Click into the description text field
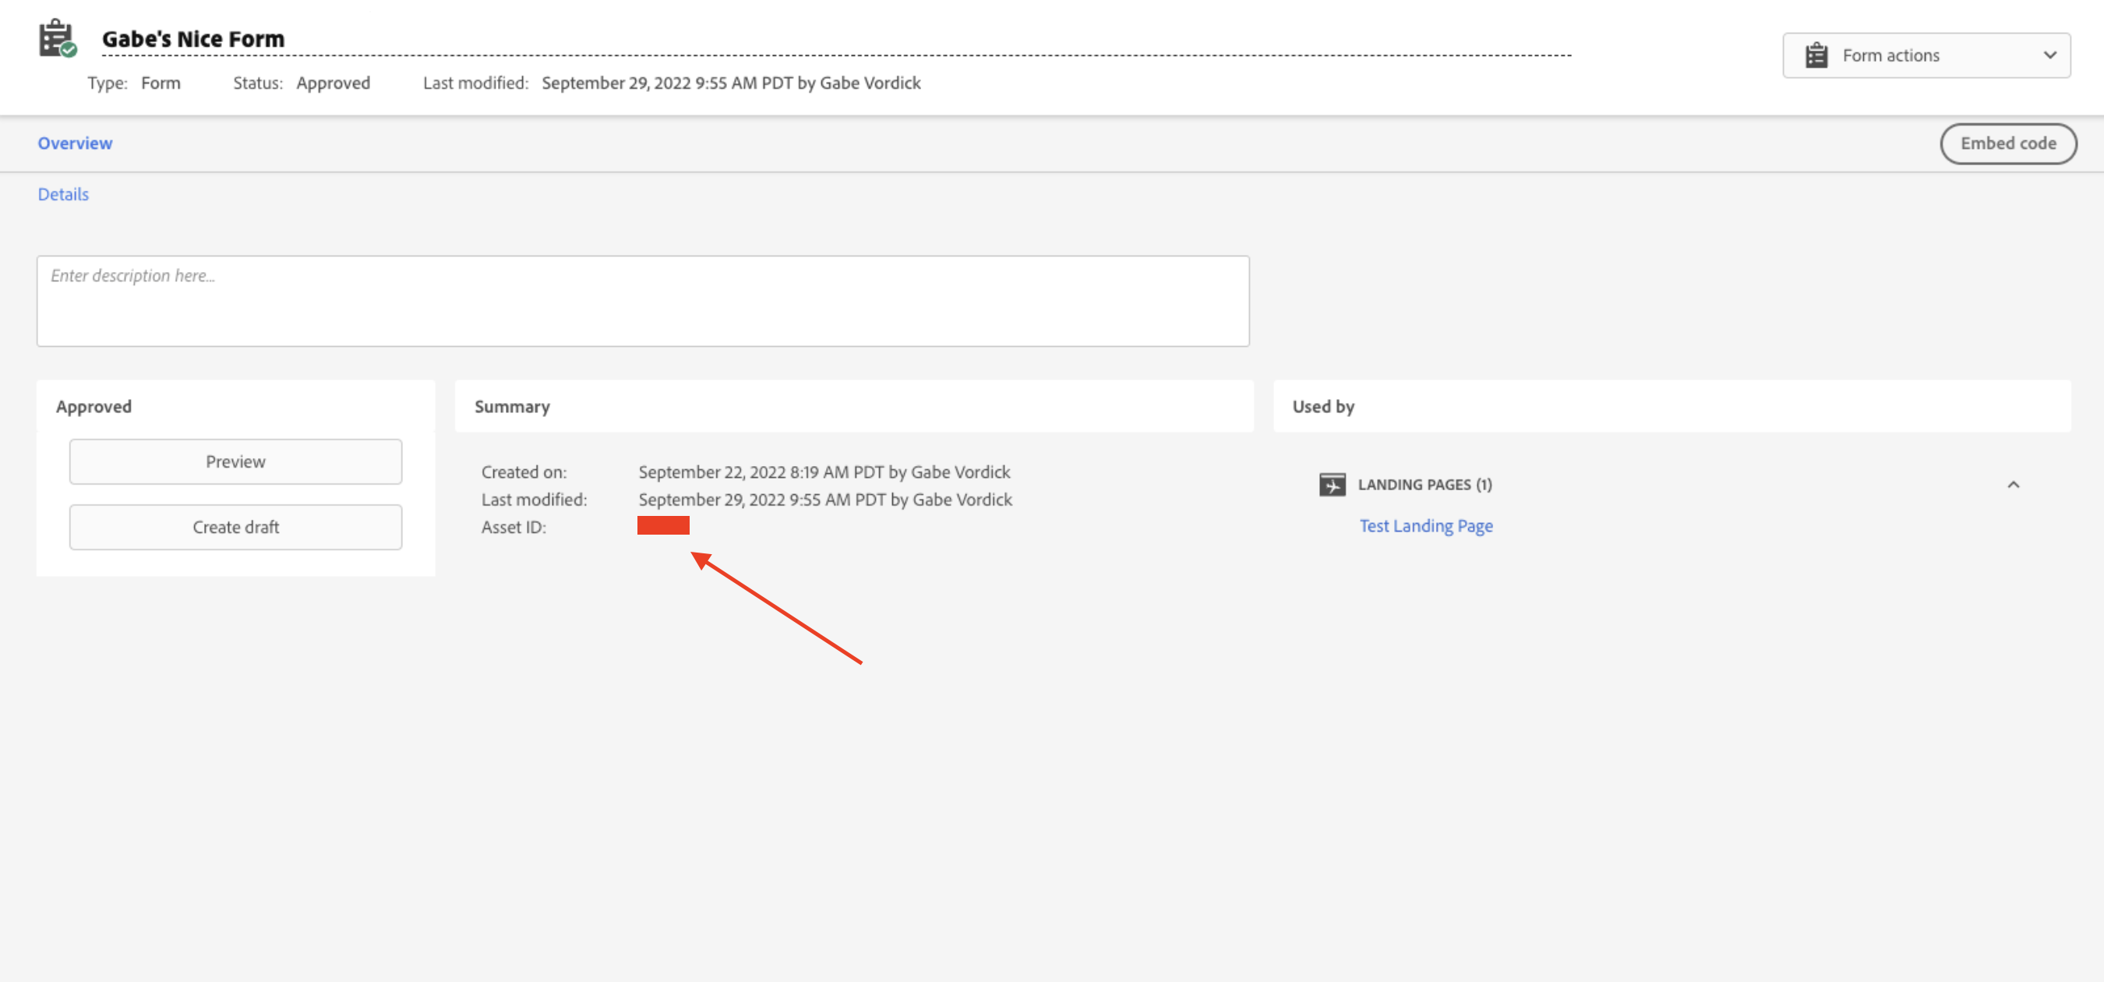Image resolution: width=2104 pixels, height=982 pixels. [643, 301]
